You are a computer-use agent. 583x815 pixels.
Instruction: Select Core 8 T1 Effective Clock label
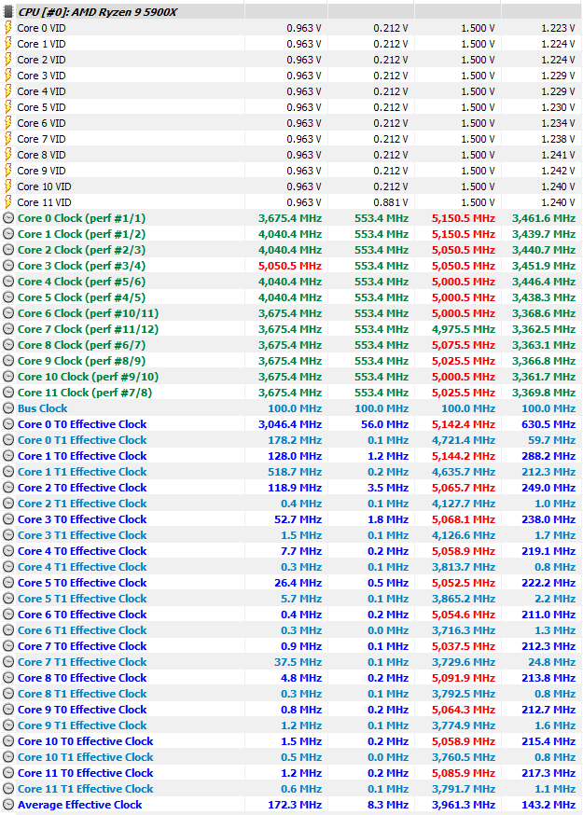[82, 694]
